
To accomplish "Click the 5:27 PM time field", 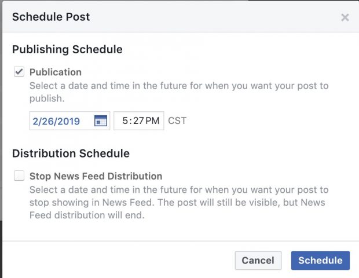I will [x=139, y=120].
